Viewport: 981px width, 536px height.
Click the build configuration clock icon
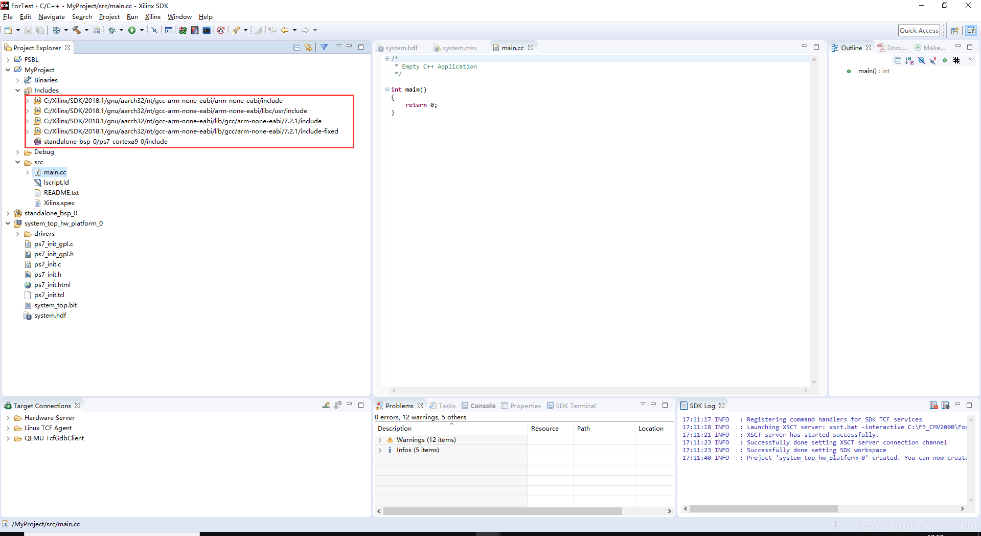pyautogui.click(x=56, y=31)
